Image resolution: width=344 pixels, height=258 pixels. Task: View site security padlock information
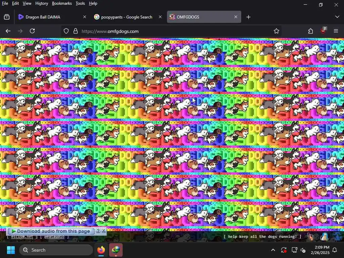click(x=76, y=31)
